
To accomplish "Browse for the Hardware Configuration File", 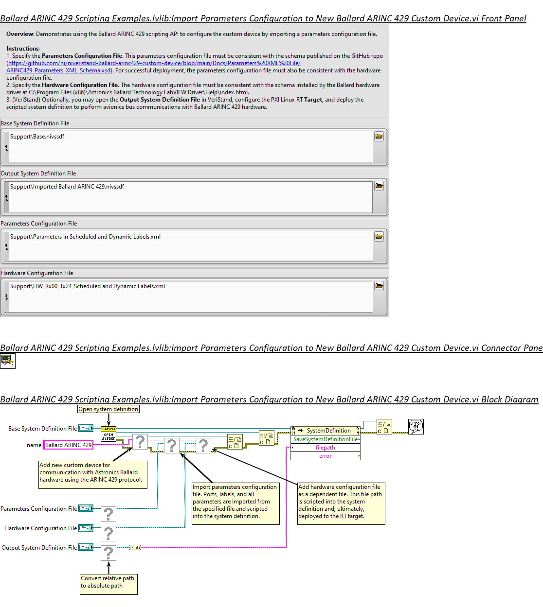I will click(x=379, y=286).
